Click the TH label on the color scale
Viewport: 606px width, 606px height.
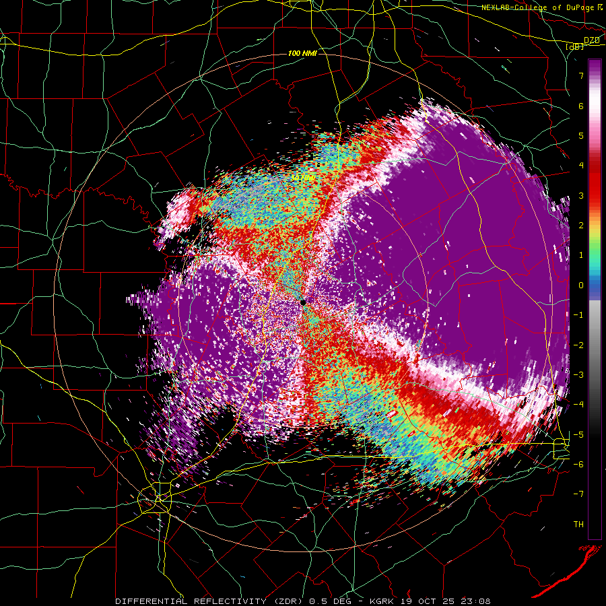(x=578, y=524)
